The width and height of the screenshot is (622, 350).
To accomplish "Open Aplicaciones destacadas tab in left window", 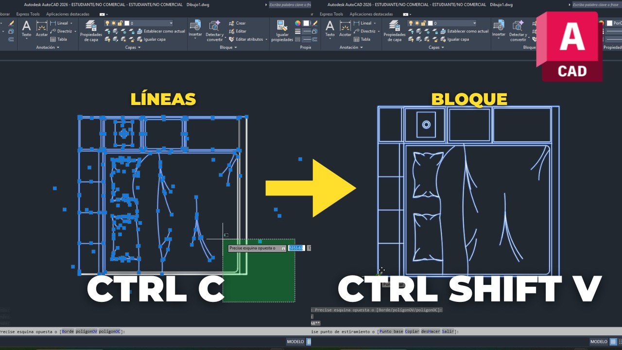I will (68, 14).
